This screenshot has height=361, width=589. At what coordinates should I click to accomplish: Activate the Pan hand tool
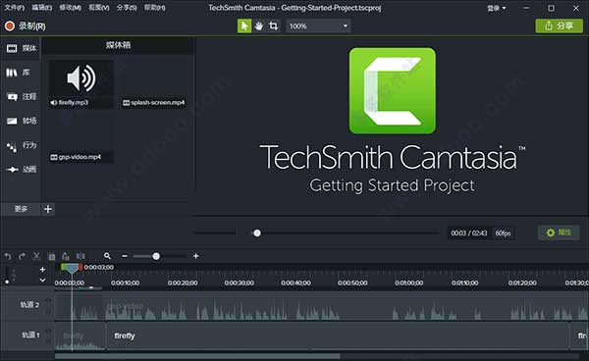coord(259,26)
